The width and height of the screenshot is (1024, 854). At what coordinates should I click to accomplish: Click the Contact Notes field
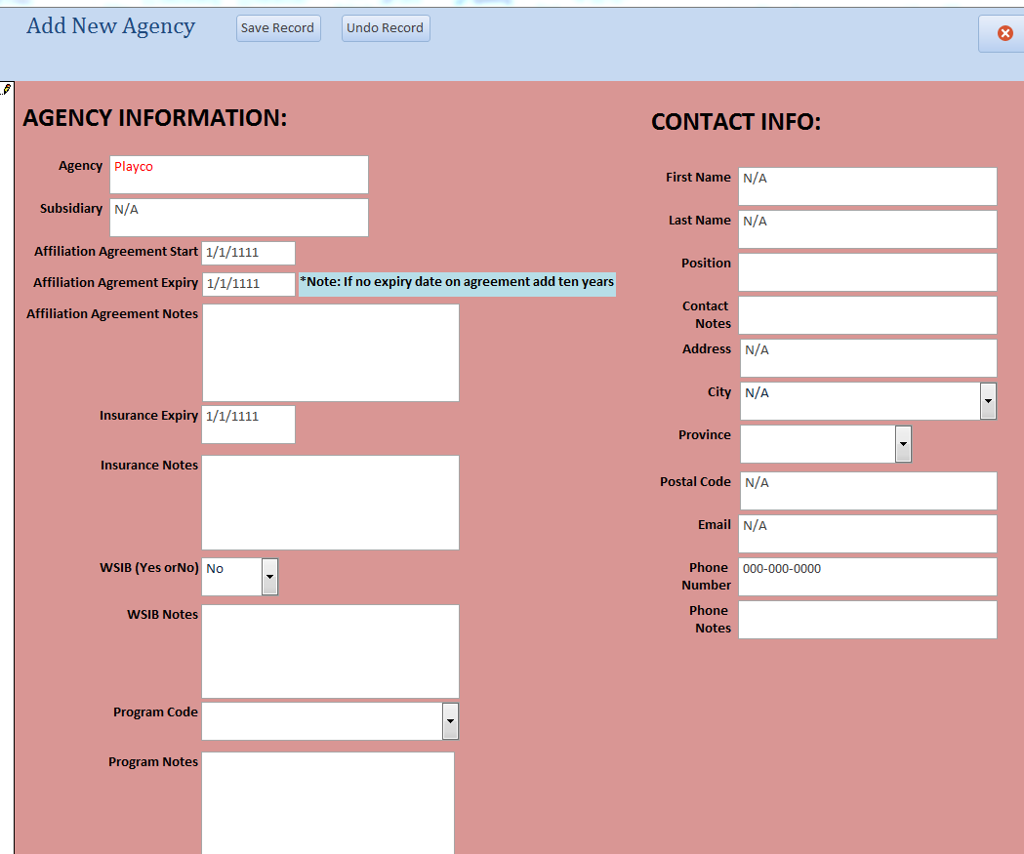[868, 315]
